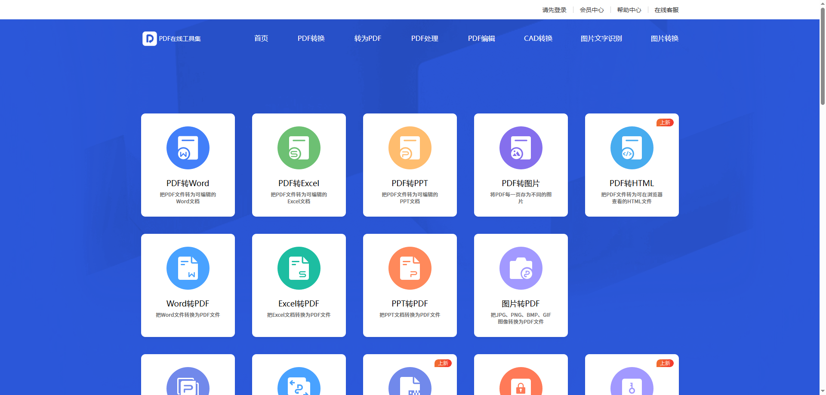Click the PDF在线工具集 site title

[x=180, y=39]
